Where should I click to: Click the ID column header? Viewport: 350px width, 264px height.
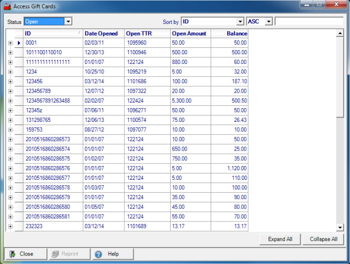coord(51,34)
